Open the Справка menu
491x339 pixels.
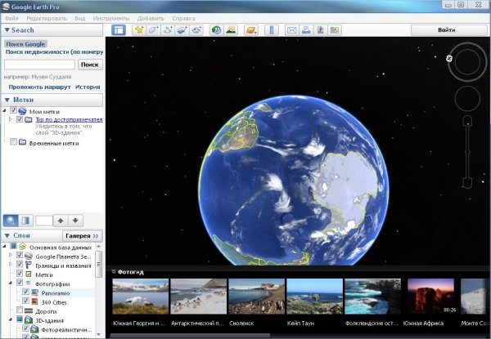(x=183, y=19)
